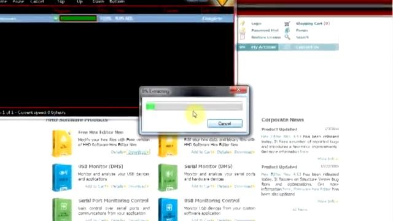Cancel the extraction in the dialog
Screen dimensions: 393x221
point(225,123)
